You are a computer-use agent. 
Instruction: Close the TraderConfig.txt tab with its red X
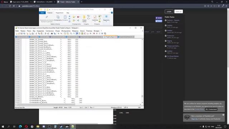point(116,37)
